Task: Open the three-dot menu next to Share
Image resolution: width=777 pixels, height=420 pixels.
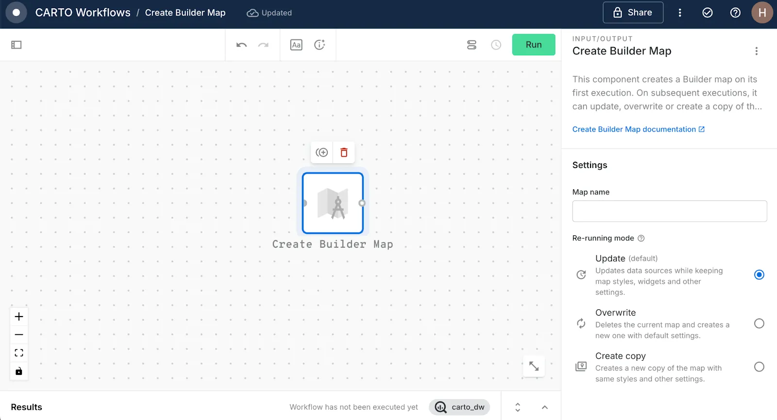Action: pyautogui.click(x=680, y=13)
